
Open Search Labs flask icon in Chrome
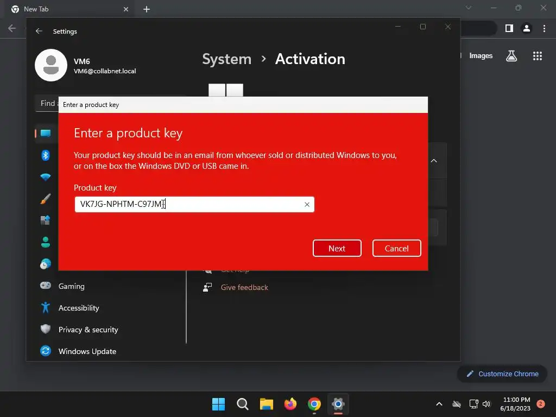click(x=511, y=56)
